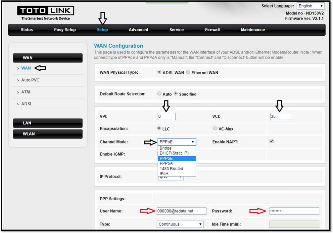333x233 pixels.
Task: Click the User Name field
Action: click(181, 211)
